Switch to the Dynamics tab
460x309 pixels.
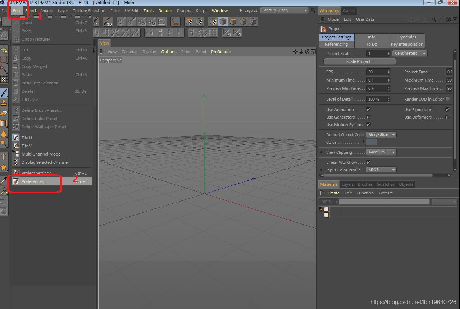(x=407, y=37)
